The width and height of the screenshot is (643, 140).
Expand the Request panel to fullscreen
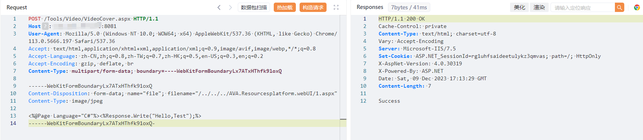coord(336,7)
